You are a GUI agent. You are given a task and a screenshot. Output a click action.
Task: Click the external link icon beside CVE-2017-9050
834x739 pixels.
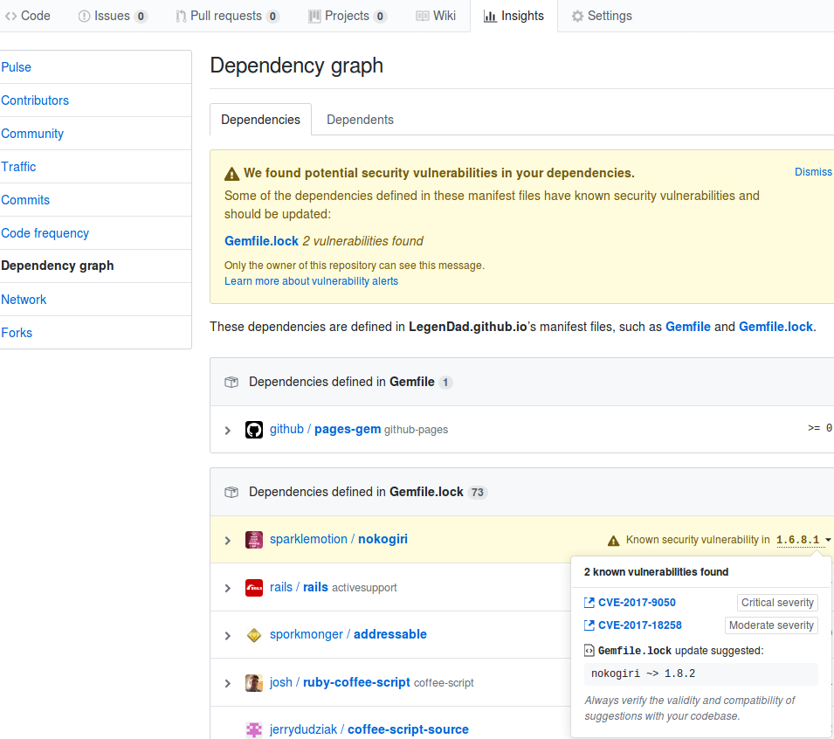tap(589, 602)
